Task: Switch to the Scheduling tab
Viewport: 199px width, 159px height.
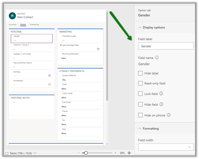Action: click(34, 24)
